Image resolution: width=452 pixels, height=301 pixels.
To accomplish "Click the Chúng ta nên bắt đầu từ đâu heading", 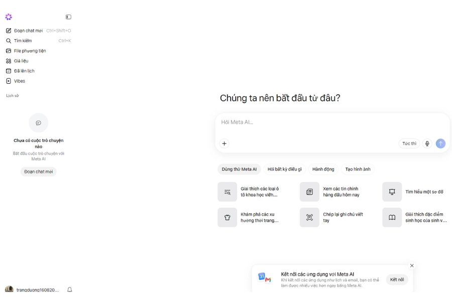I will tap(280, 98).
